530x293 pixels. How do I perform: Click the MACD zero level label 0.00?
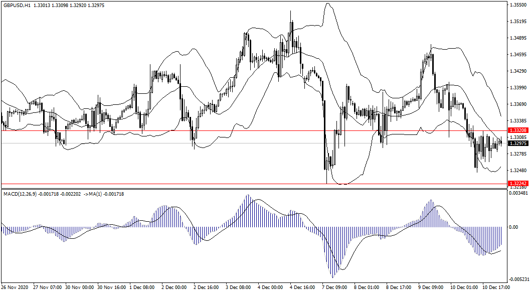(514, 227)
